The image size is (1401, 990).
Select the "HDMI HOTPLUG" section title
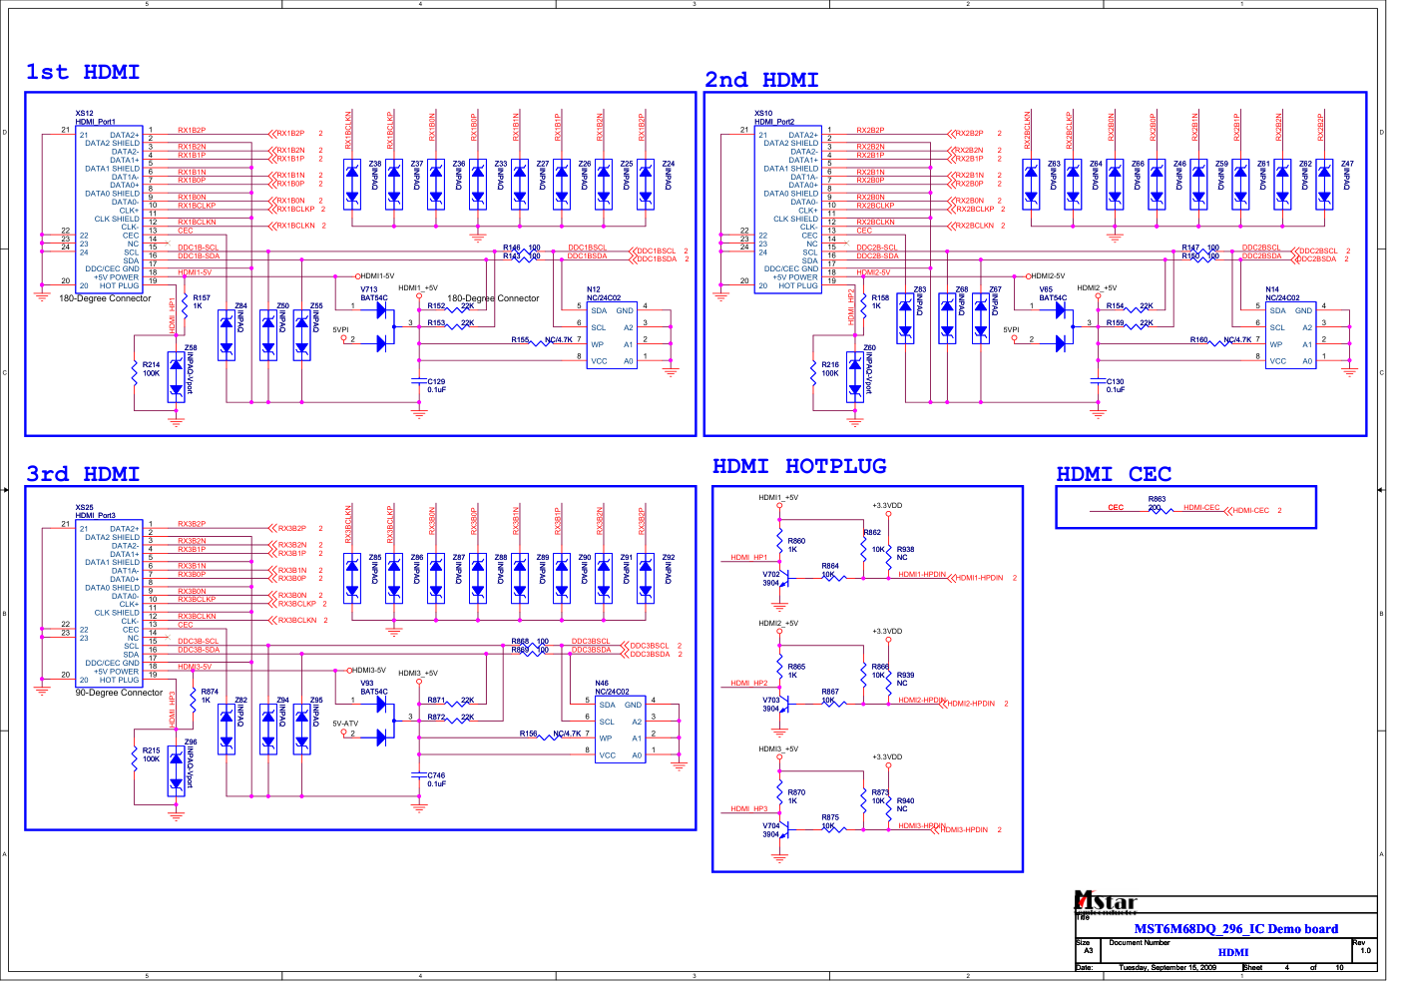coord(799,466)
